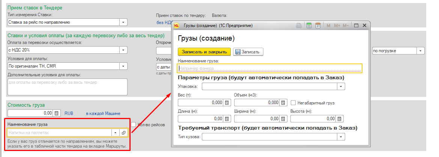439x157 pixels.
Task: Click the 1C logo icon in dialog title
Action: coord(176,26)
